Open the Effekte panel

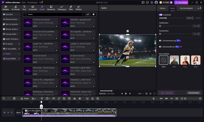pyautogui.click(x=79, y=8)
